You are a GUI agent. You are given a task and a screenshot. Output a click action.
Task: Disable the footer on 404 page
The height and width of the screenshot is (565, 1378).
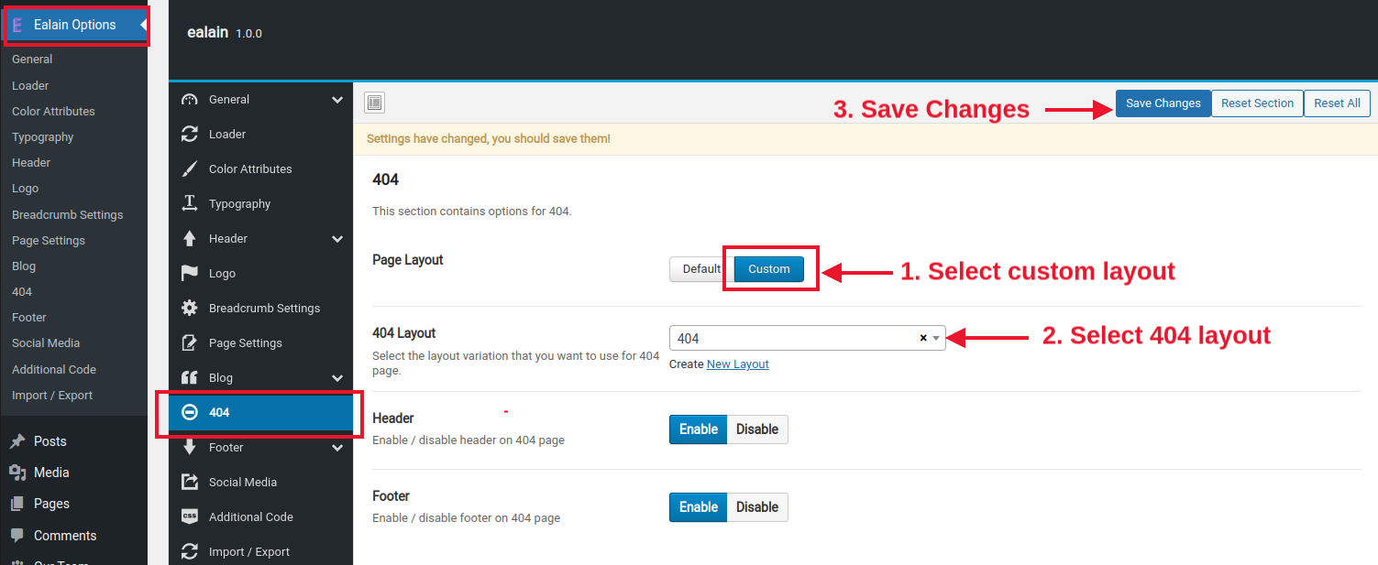point(757,507)
